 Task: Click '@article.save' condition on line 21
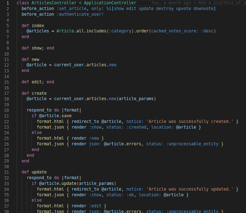[55, 116]
